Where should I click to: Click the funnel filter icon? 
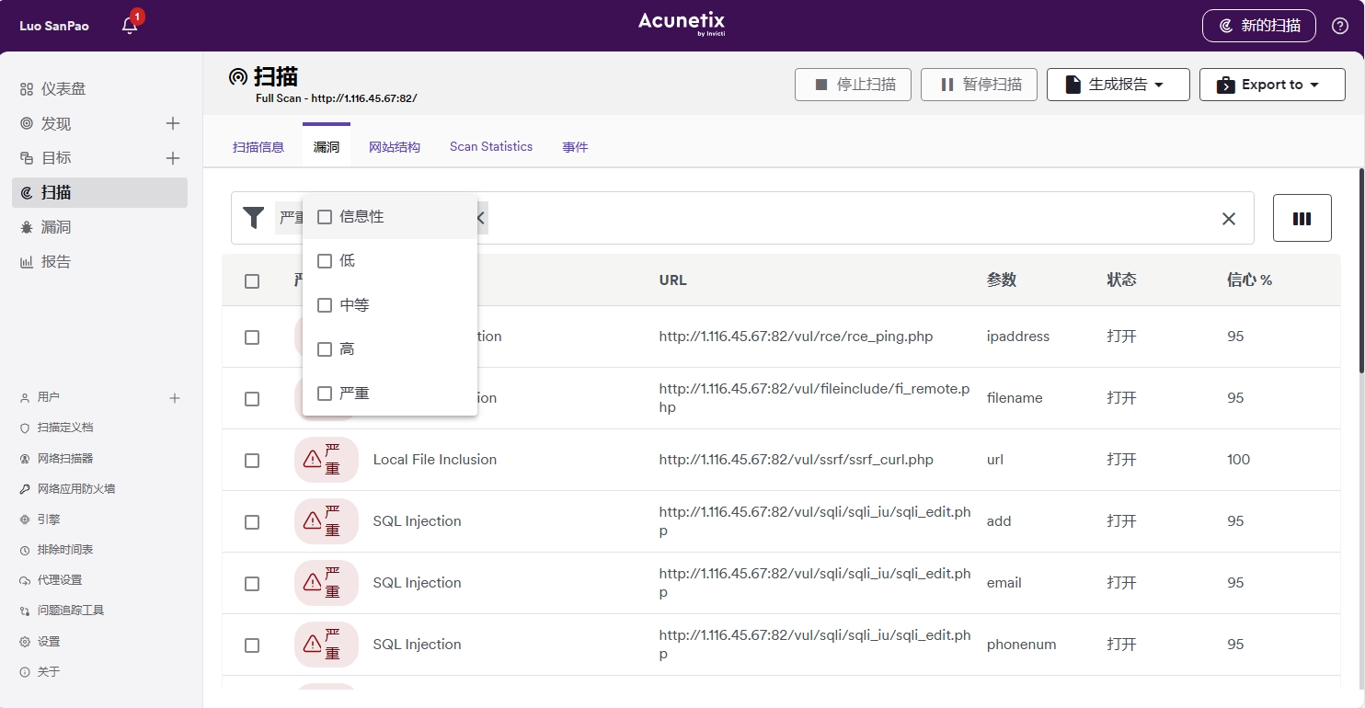[254, 217]
